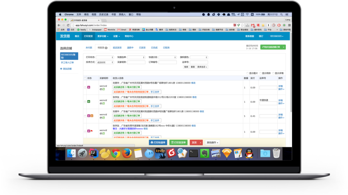This screenshot has height=195, width=348.
Task: Open the account dropdown l95566505
Action: click(x=277, y=36)
